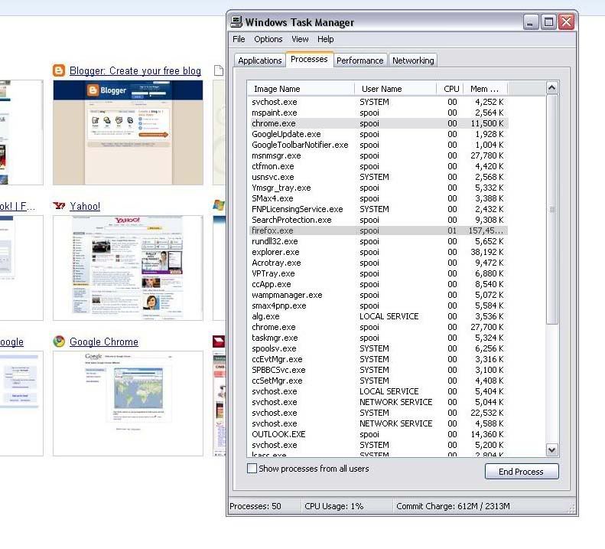The height and width of the screenshot is (549, 605).
Task: Open the Yahoo! link
Action: (85, 206)
